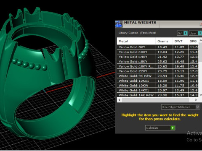Screen dimensions: 202x151
Task: Click the 20.94 grams cell
Action: 164,76
